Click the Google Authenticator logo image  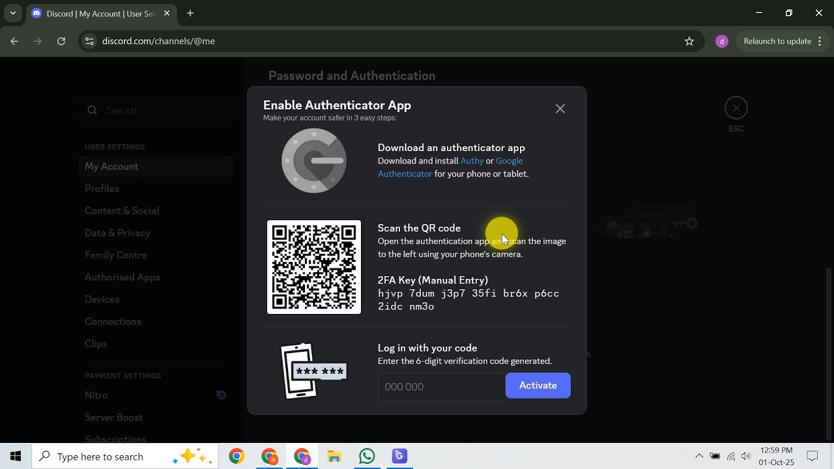point(314,161)
